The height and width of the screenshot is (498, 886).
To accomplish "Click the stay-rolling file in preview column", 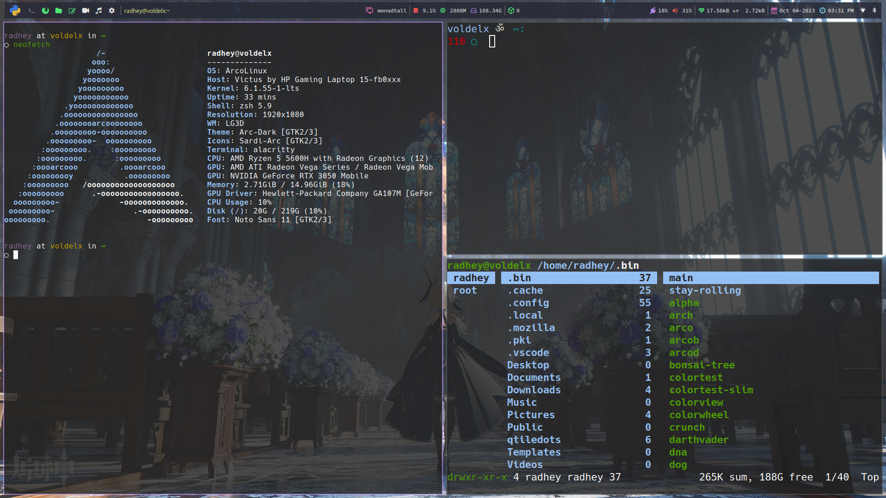I will point(705,290).
